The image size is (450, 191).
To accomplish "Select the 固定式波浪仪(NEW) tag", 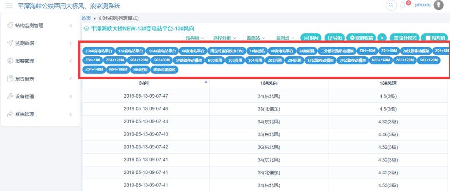I will [227, 51].
